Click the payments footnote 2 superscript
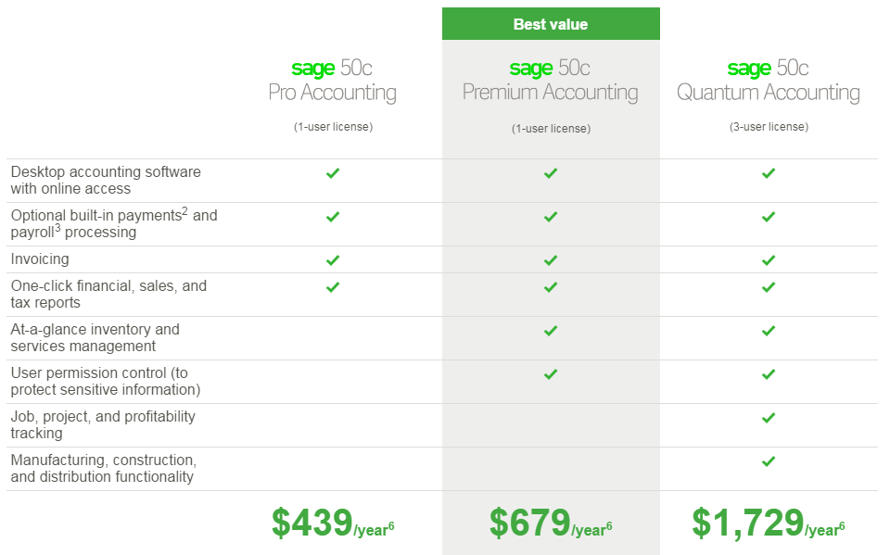 184,211
